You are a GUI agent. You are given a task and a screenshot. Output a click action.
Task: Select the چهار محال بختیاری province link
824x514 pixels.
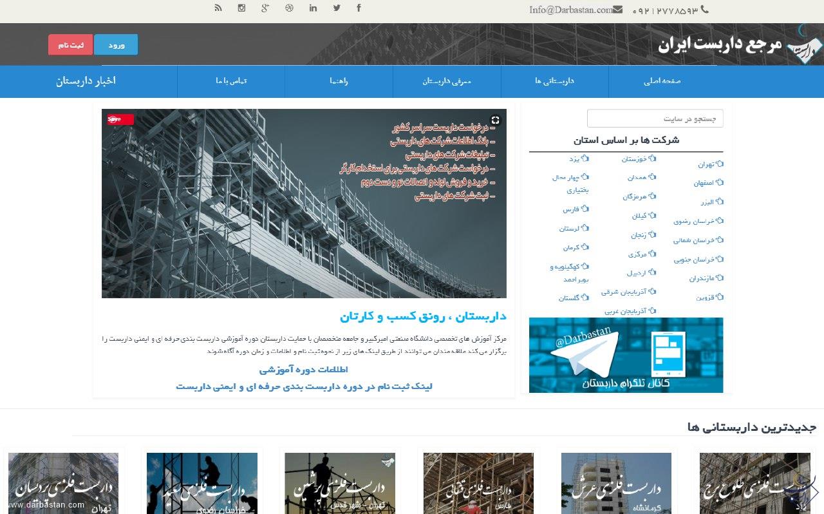coord(570,184)
